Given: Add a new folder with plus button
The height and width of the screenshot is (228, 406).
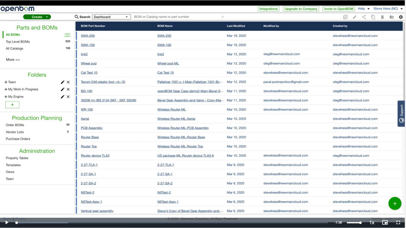Looking at the screenshot, I should point(12,105).
